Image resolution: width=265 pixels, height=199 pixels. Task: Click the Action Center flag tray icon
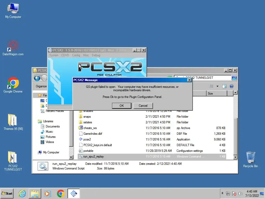[234, 193]
